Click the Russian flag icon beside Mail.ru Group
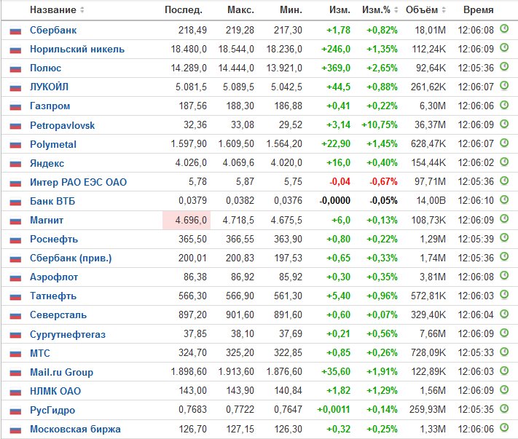 15,373
